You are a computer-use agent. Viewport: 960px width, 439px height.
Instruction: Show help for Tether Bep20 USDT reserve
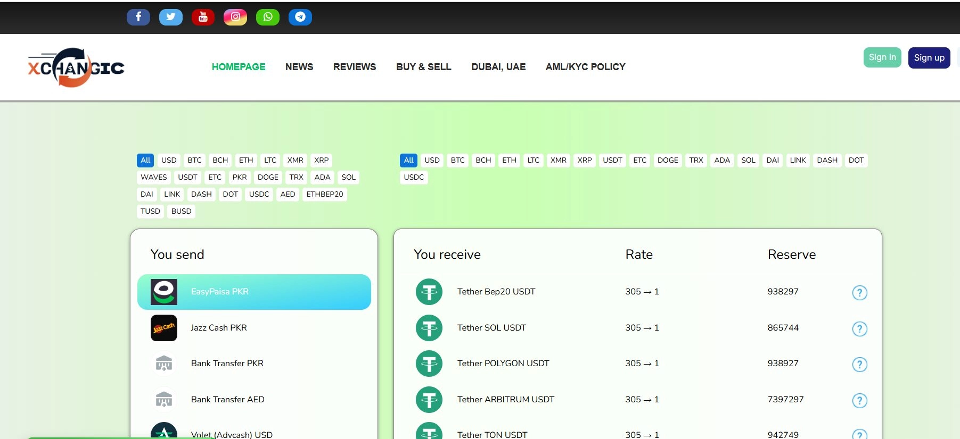click(x=860, y=293)
